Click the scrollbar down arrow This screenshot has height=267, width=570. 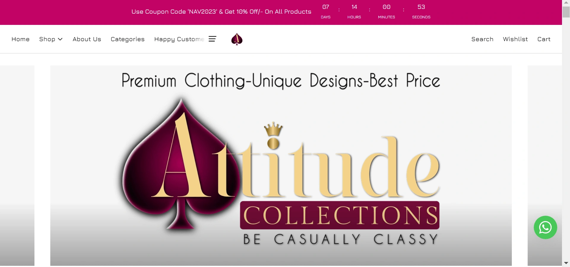[566, 263]
